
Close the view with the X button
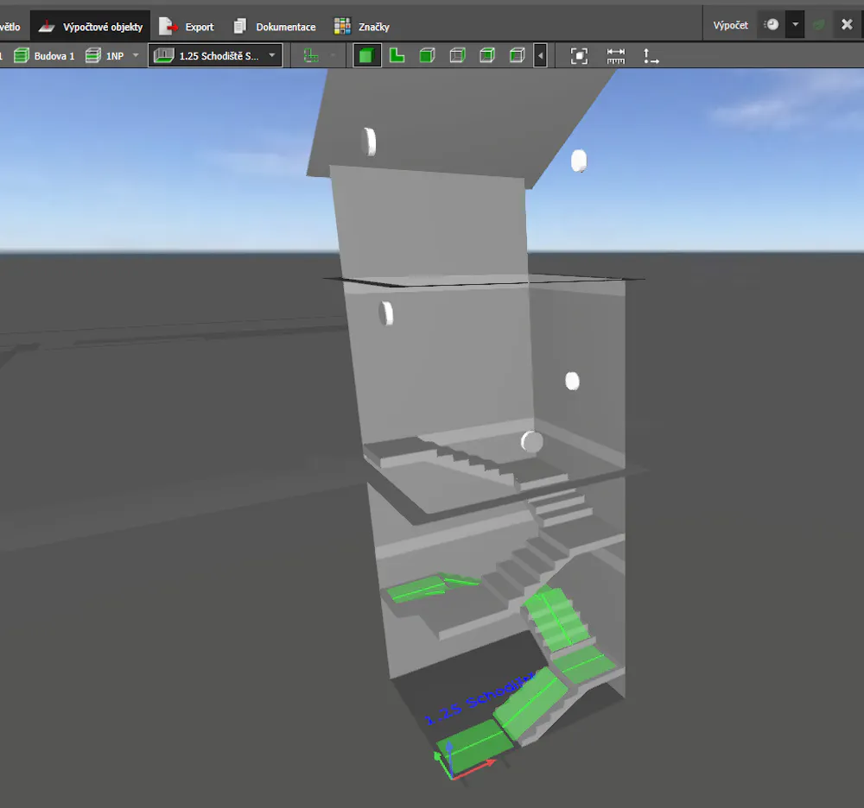click(847, 24)
